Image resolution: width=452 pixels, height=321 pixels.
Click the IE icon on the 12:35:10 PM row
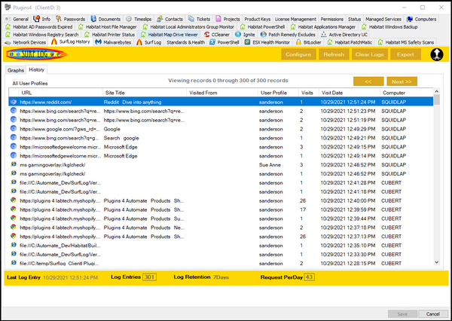(x=14, y=245)
